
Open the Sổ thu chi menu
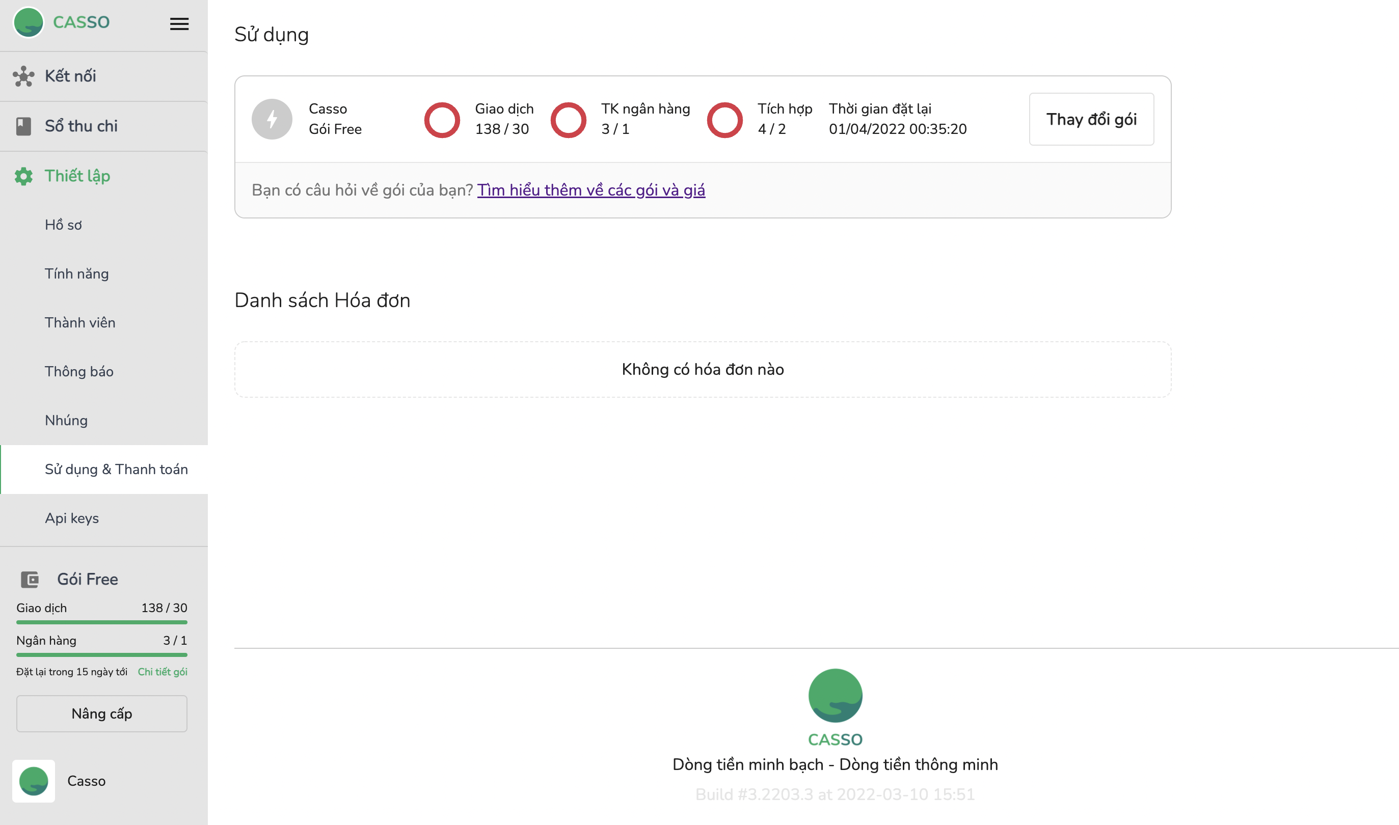[104, 126]
